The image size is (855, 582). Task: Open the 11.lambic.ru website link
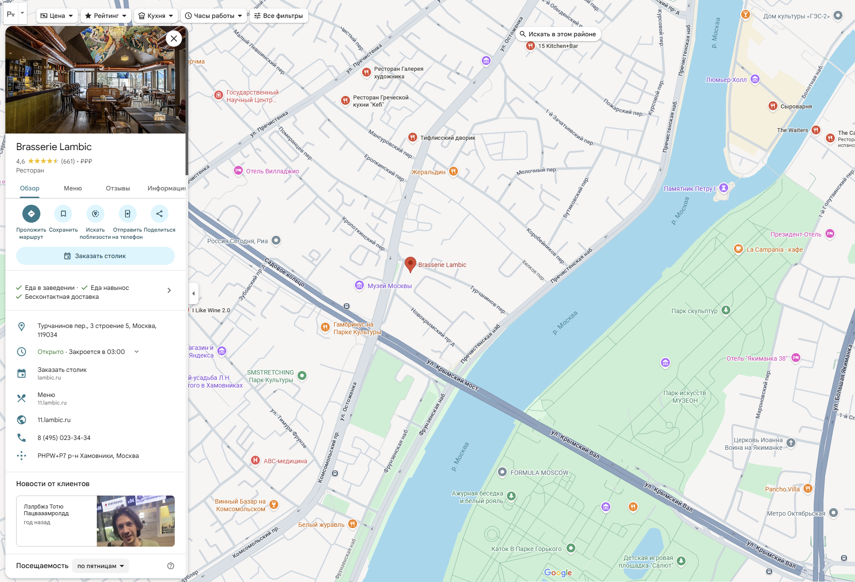coord(95,420)
